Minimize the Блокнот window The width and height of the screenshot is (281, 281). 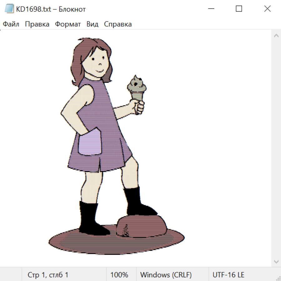coord(210,9)
